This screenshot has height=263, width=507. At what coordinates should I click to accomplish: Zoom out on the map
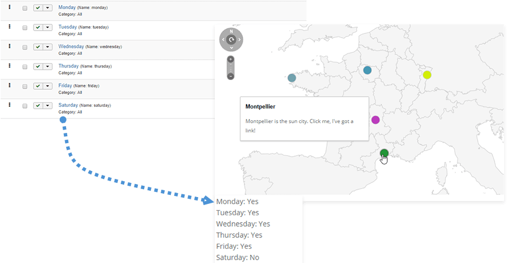(x=231, y=76)
